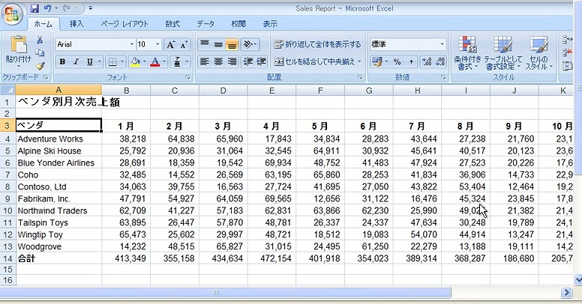Activate the Format Painter brush
582x304 pixels.
(x=40, y=66)
